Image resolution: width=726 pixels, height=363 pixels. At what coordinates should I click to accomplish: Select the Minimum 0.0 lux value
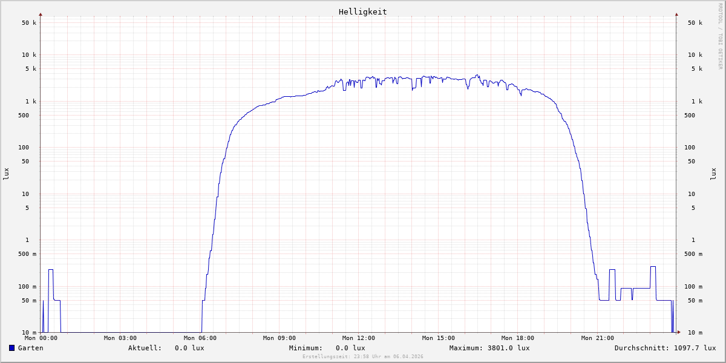350,348
